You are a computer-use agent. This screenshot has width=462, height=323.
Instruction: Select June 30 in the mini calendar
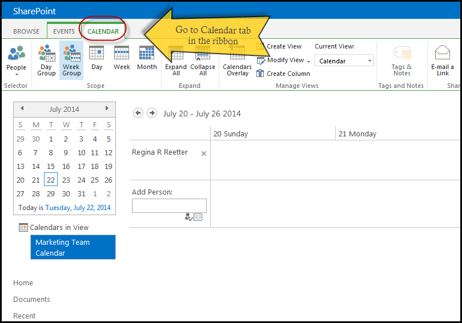click(35, 139)
